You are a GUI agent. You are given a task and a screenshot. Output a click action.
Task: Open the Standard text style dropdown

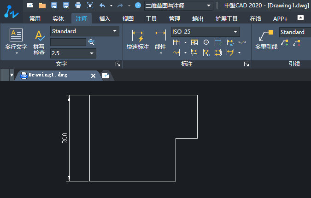pos(85,31)
